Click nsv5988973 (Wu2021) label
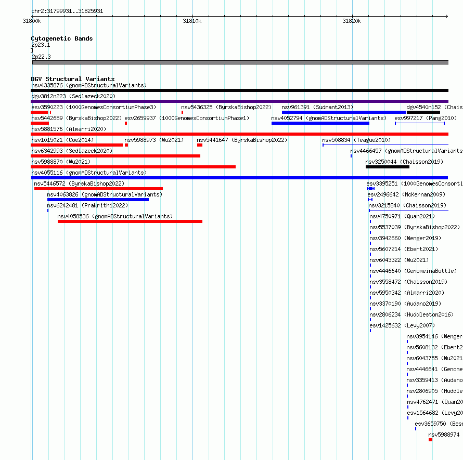The height and width of the screenshot is (460, 463). (154, 140)
